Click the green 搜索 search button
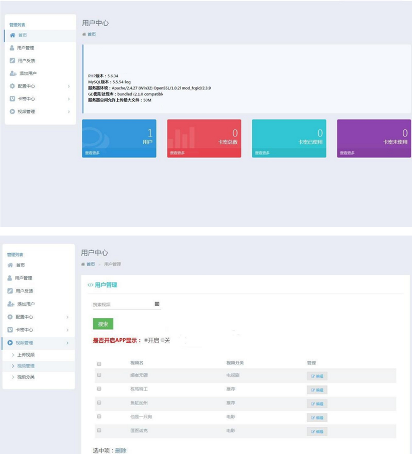The height and width of the screenshot is (454, 412). pyautogui.click(x=103, y=324)
